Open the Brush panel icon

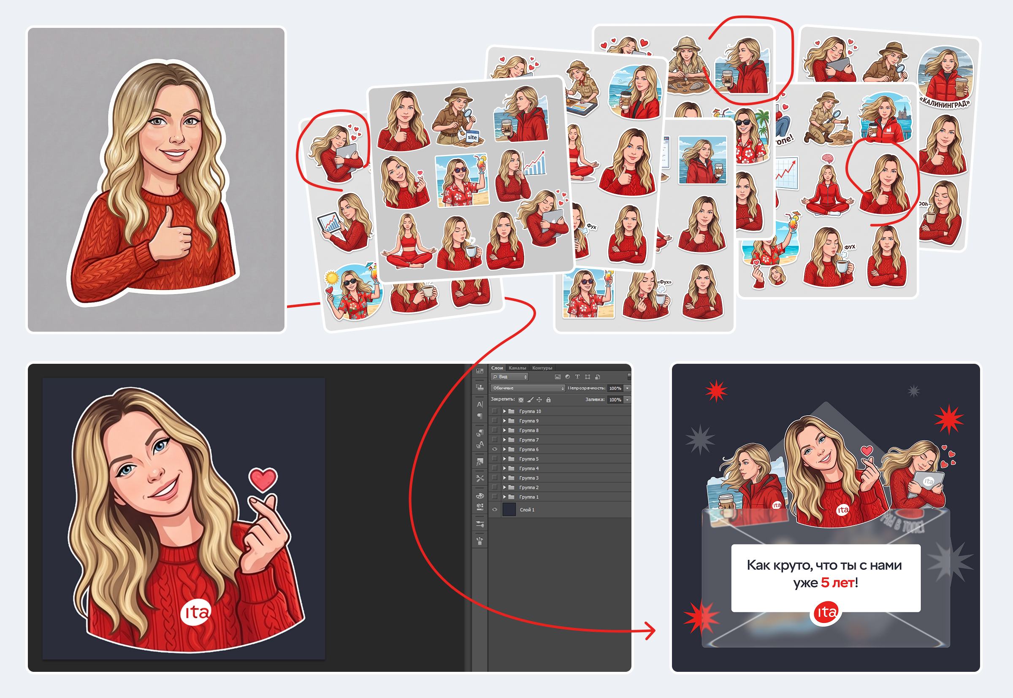tap(480, 541)
